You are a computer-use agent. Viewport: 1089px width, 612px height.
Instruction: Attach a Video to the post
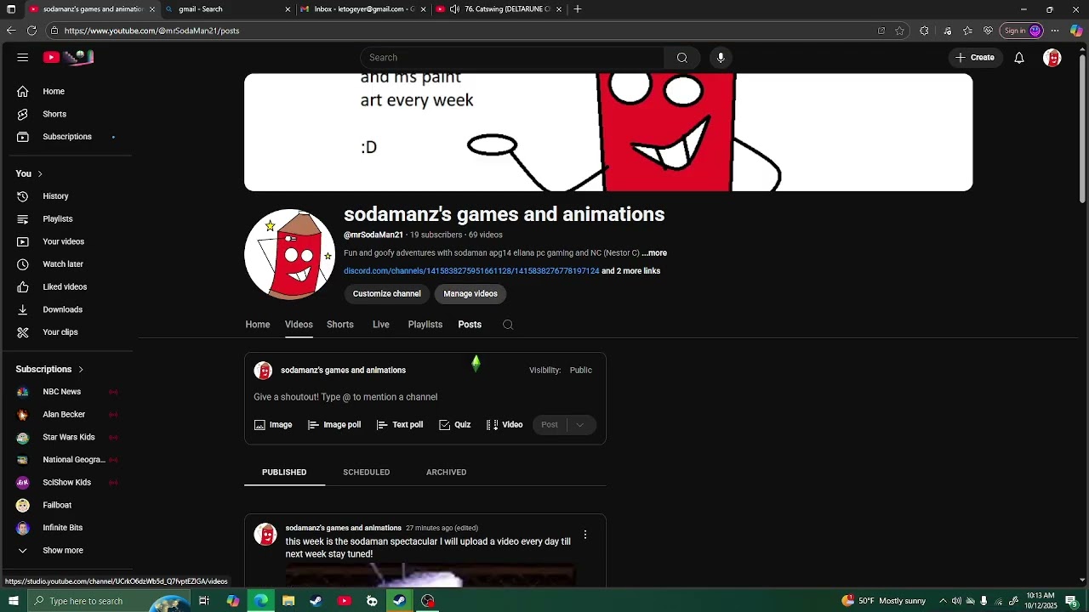505,425
